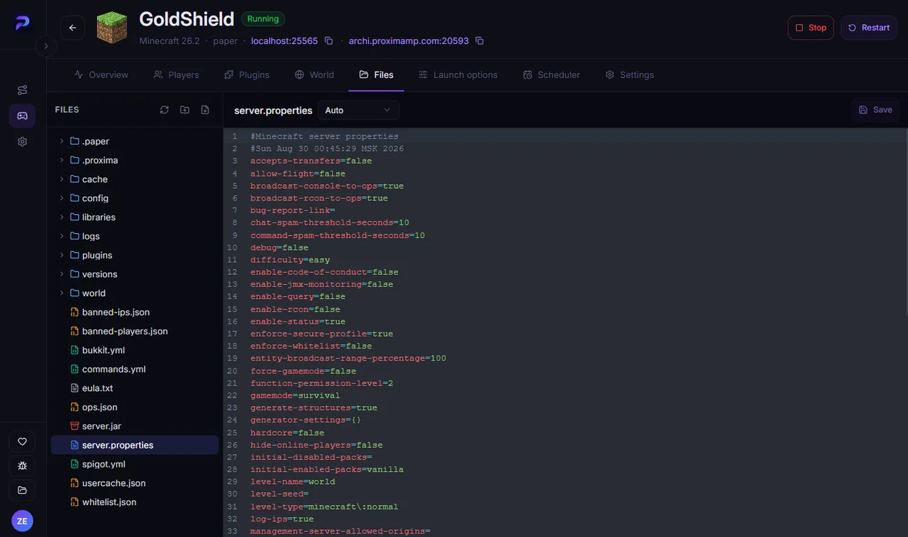Switch to the Players tab

[176, 75]
